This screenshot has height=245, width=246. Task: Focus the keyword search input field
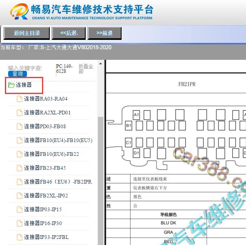(24, 68)
